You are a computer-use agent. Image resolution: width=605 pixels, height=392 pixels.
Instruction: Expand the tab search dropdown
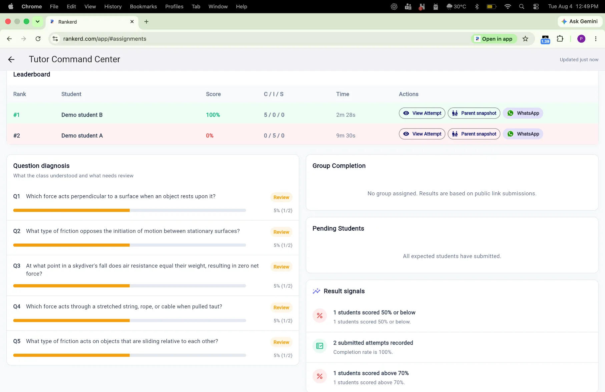click(38, 22)
